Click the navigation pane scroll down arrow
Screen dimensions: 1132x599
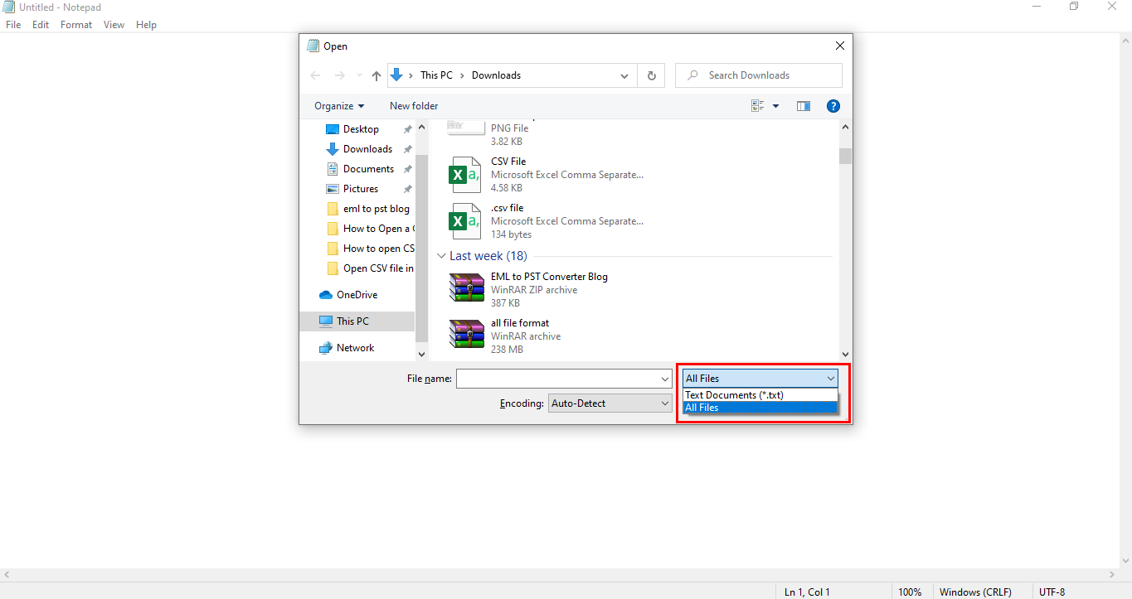coord(421,355)
